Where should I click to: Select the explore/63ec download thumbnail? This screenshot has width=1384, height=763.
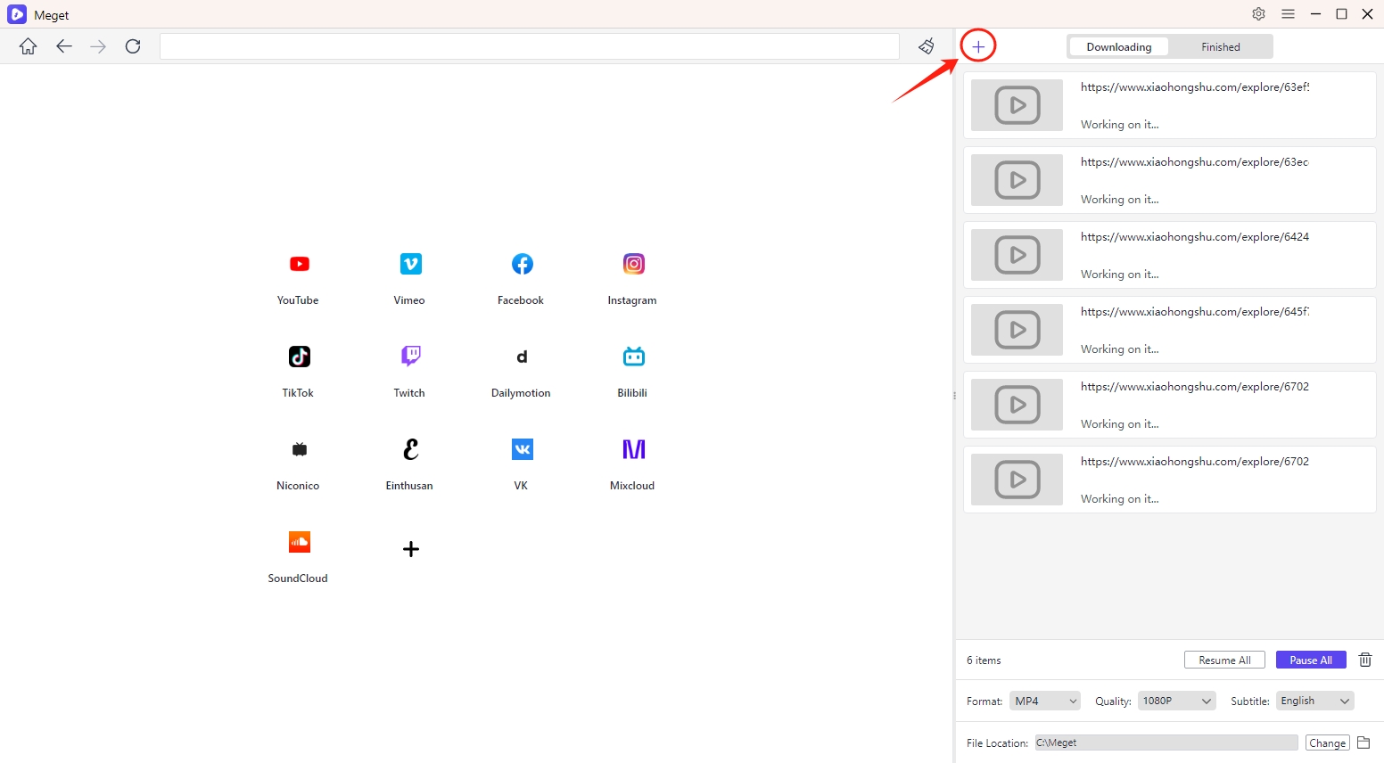pyautogui.click(x=1017, y=180)
